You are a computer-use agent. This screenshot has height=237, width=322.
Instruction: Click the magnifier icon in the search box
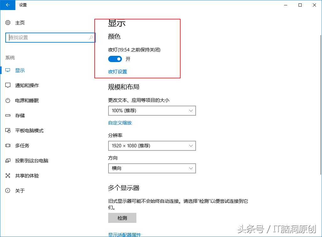[x=91, y=37]
